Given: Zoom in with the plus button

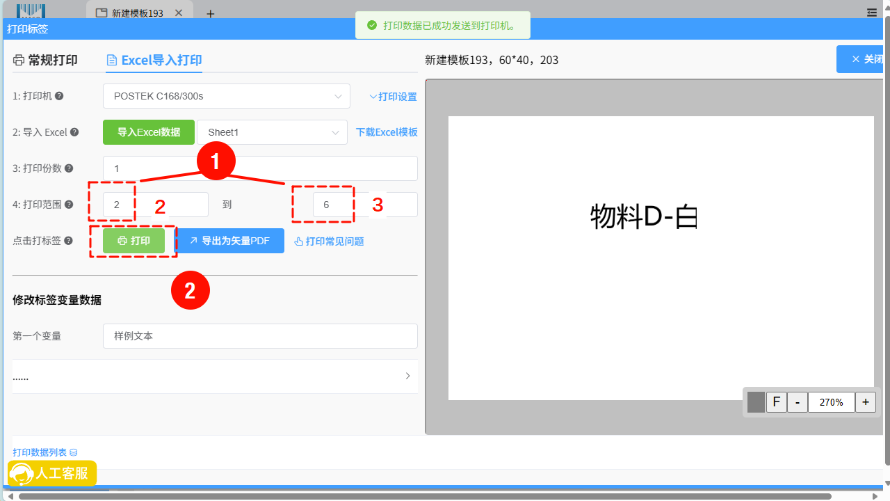Looking at the screenshot, I should [x=866, y=402].
